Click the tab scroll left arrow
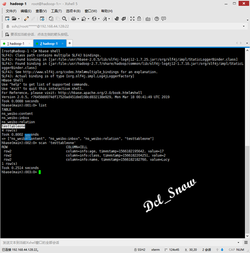This screenshot has width=250, height=253. (x=237, y=43)
